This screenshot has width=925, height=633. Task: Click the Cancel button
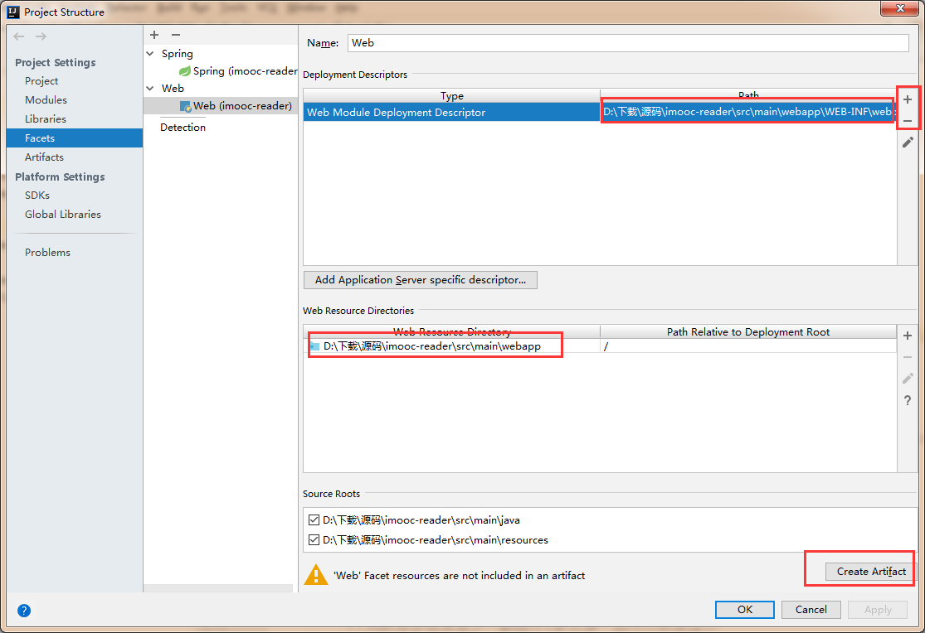[811, 610]
